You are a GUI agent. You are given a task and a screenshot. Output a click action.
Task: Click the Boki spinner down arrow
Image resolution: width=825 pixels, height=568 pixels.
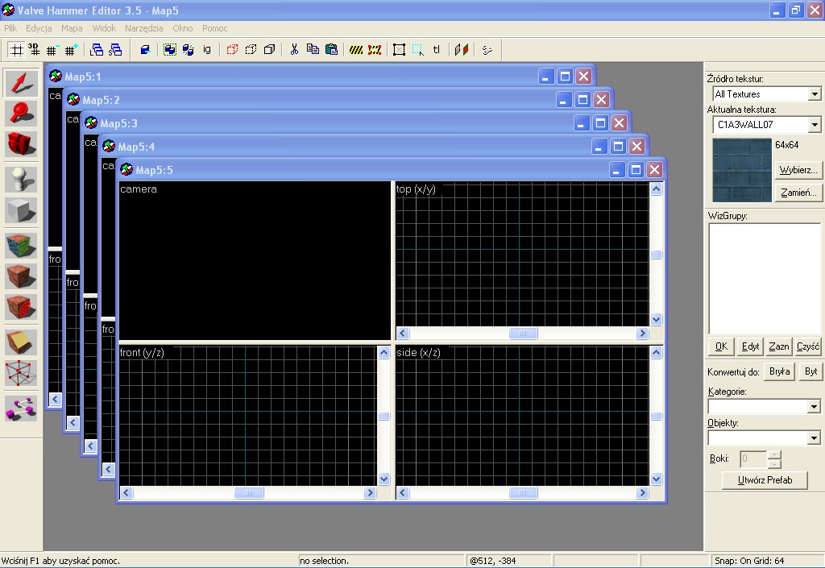click(x=774, y=464)
